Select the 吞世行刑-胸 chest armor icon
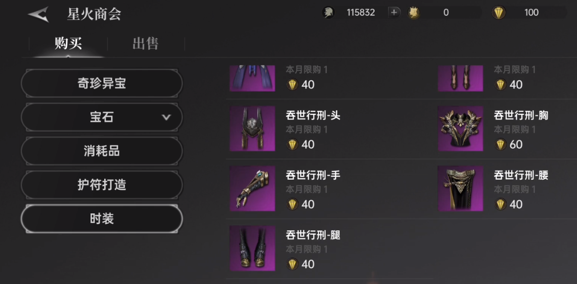The height and width of the screenshot is (284, 577). tap(460, 129)
